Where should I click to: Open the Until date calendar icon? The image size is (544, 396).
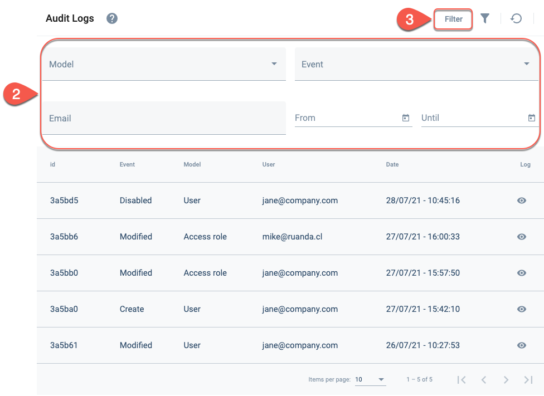tap(532, 118)
